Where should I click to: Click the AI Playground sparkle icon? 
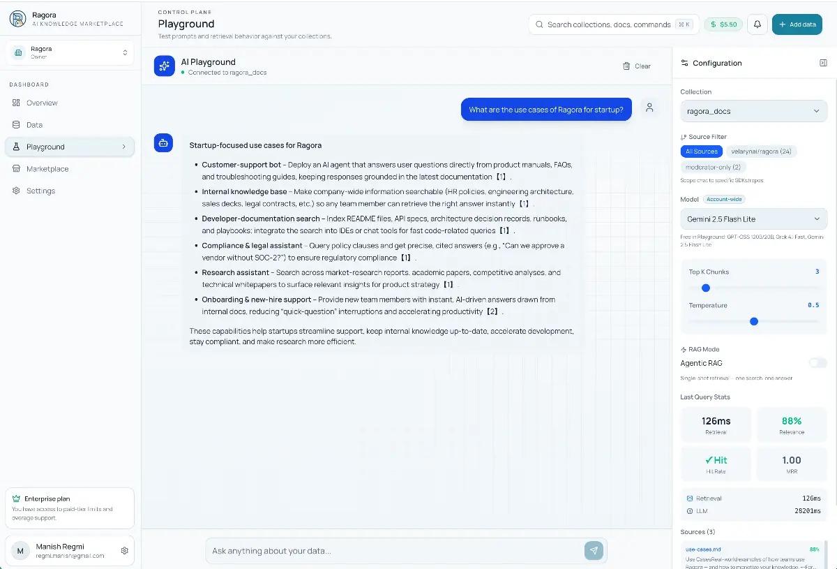tap(165, 66)
